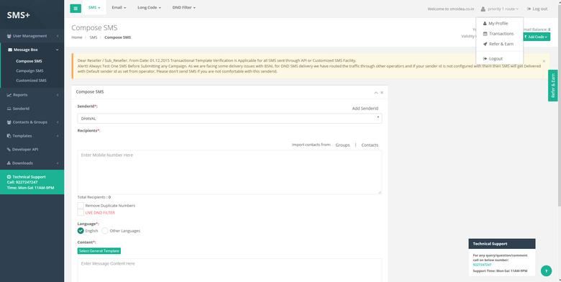Open the Senderid DHAVAL dropdown
The image size is (561, 282).
pos(229,119)
